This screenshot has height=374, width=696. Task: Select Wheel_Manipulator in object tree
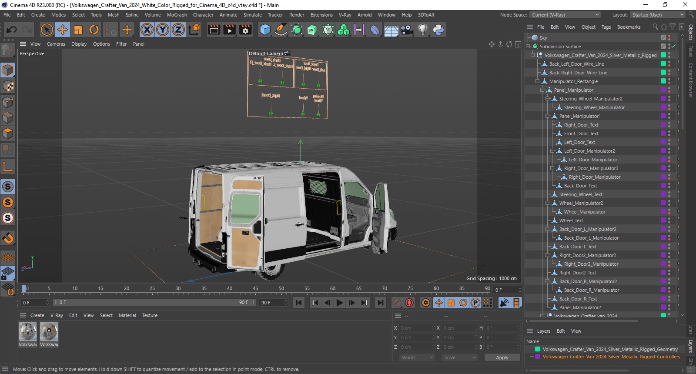pos(585,212)
